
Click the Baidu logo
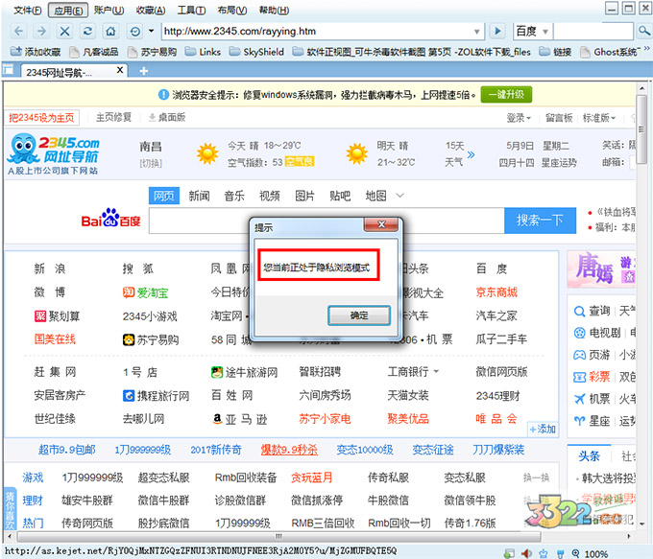coord(110,218)
